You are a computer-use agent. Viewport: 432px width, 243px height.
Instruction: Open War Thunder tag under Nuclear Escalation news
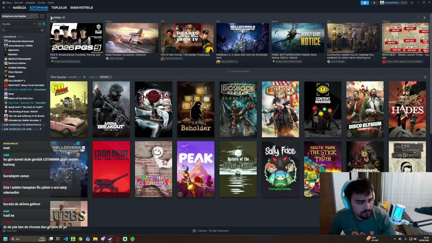[x=114, y=58]
